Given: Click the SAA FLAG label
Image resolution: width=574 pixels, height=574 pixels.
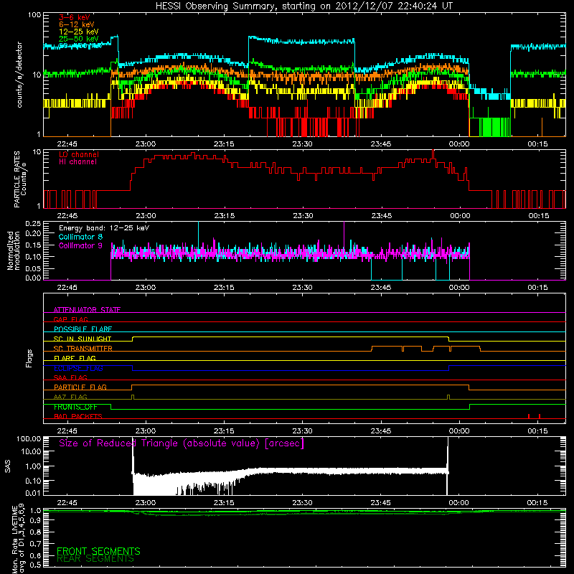Looking at the screenshot, I should point(70,377).
